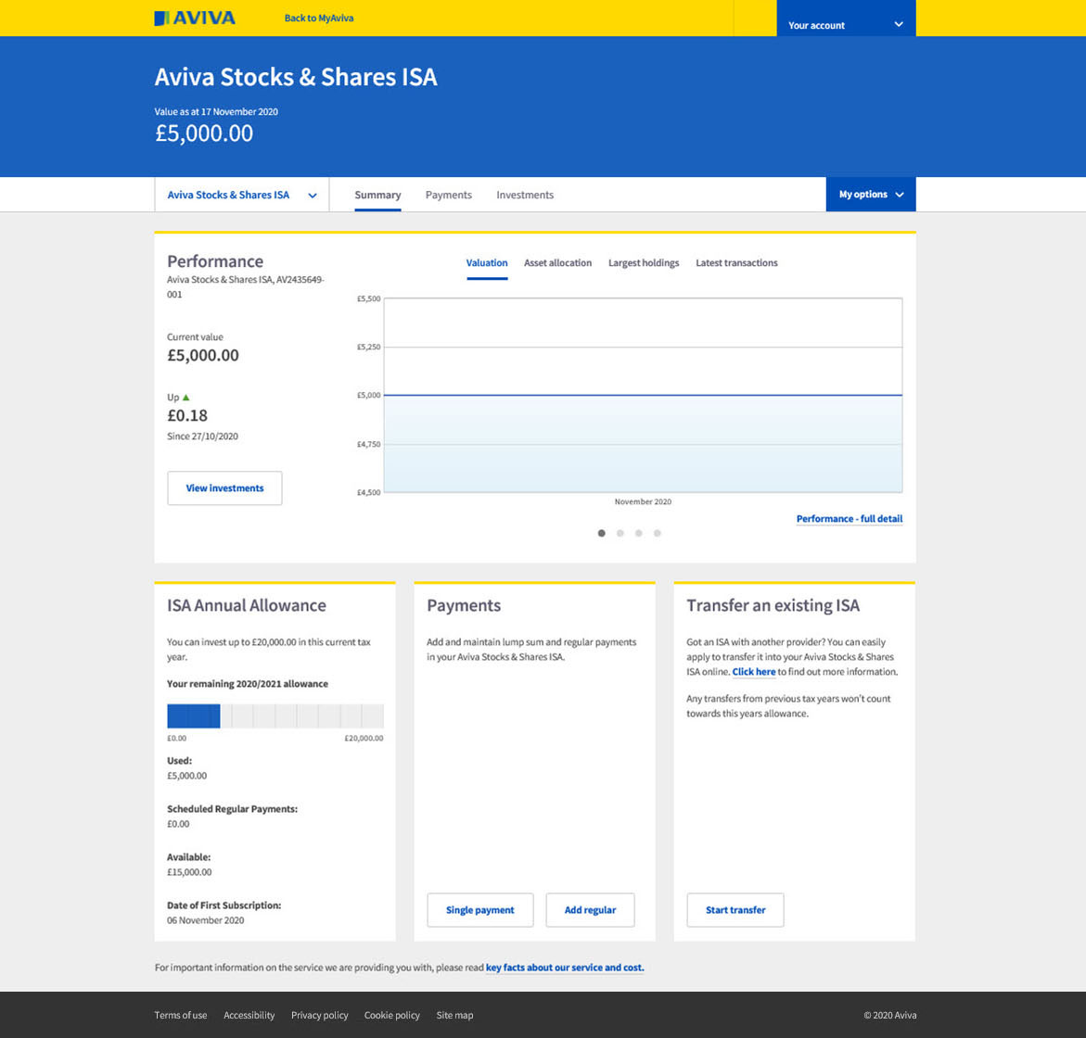This screenshot has height=1038, width=1086.
Task: Click the ISA allowance progress bar
Action: pyautogui.click(x=275, y=716)
